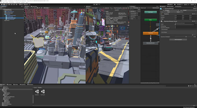Select the Hand tool in the toolbar

pos(2,5)
